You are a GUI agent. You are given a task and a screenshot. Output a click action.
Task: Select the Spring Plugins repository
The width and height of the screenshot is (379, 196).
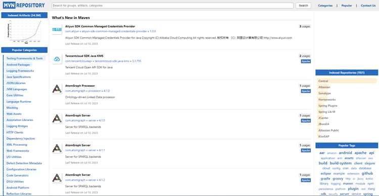click(328, 106)
